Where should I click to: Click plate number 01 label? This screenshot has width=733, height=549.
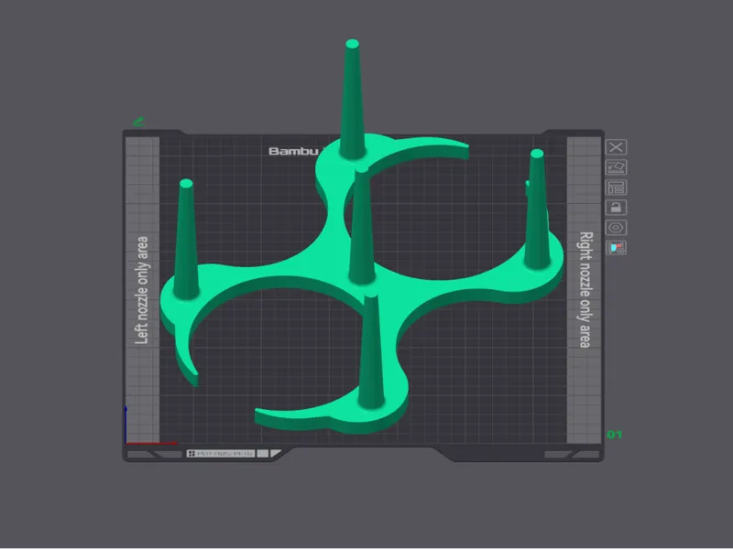pyautogui.click(x=614, y=435)
